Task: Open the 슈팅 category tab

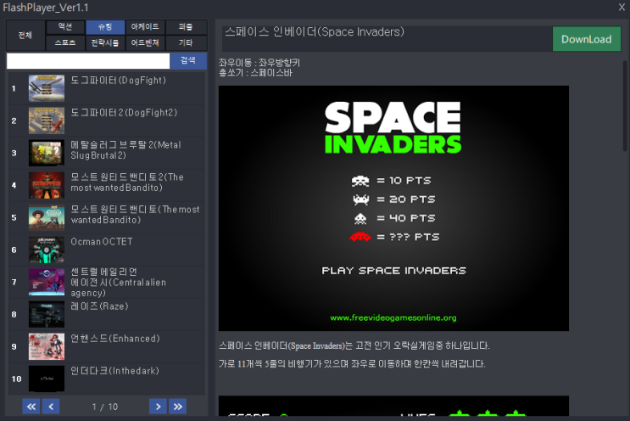Action: pos(105,27)
